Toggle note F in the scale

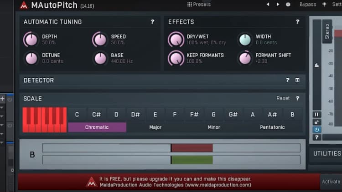click(175, 115)
